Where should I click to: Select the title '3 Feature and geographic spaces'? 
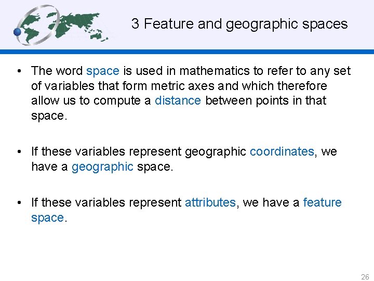[239, 23]
